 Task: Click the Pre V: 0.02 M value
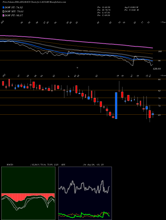pos(131,10)
